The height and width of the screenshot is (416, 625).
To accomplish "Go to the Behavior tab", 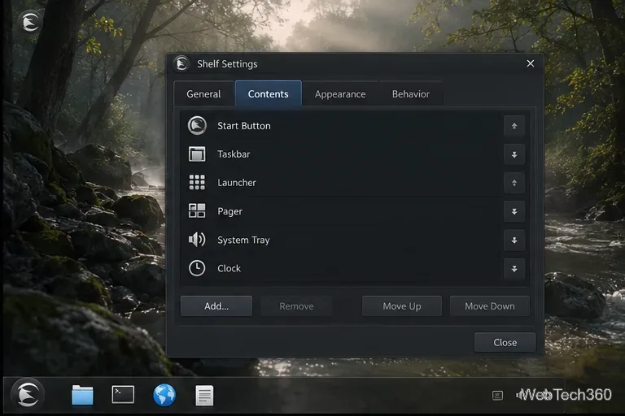I will click(x=410, y=94).
